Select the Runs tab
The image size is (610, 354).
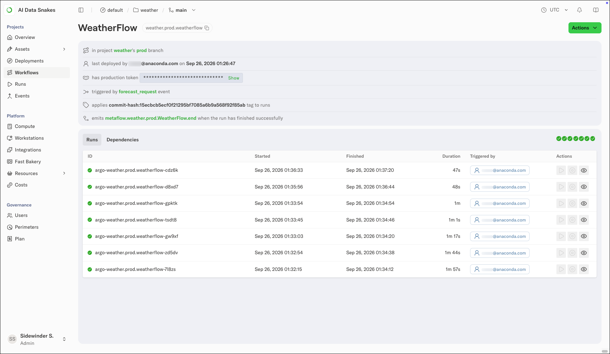coord(92,140)
